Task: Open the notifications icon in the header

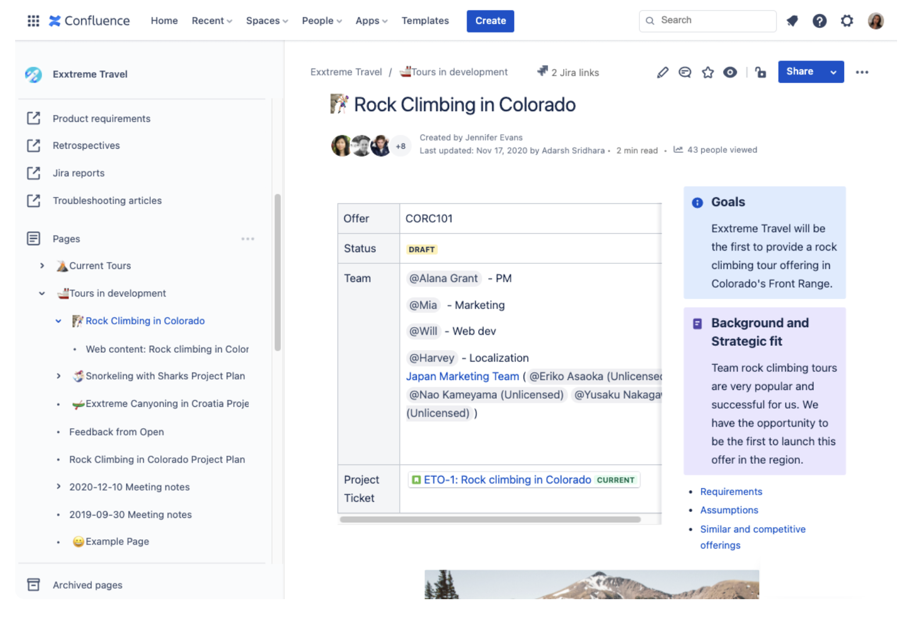Action: click(x=792, y=21)
